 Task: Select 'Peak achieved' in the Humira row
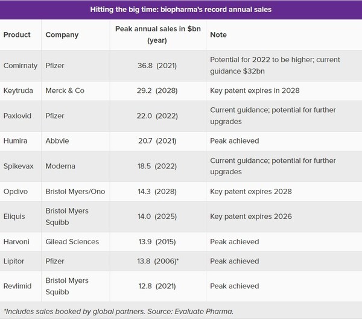tap(234, 141)
